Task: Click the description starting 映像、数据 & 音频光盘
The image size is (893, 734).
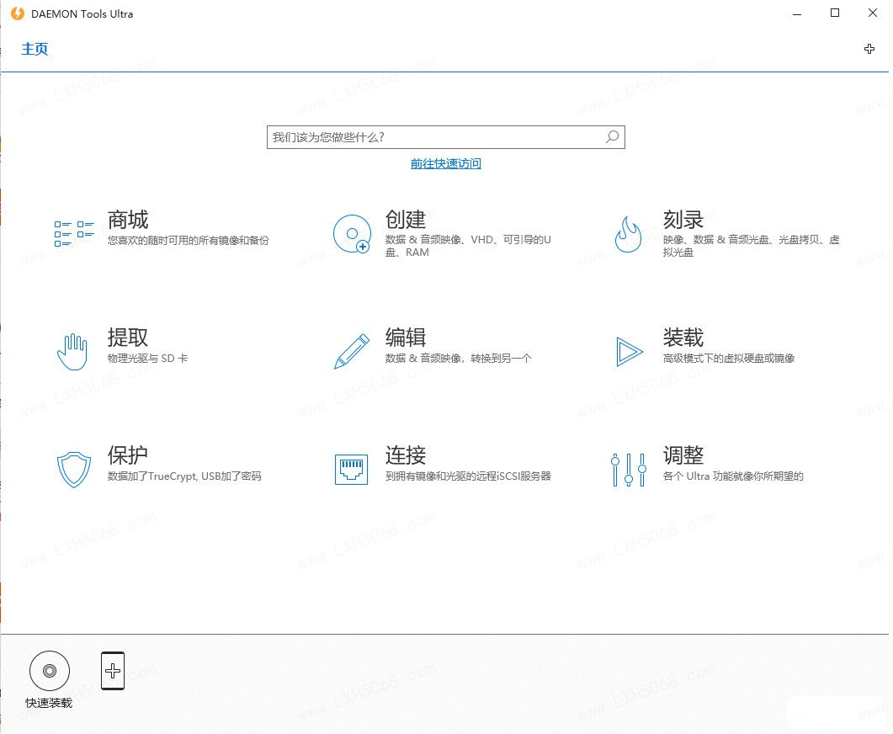Action: 752,246
